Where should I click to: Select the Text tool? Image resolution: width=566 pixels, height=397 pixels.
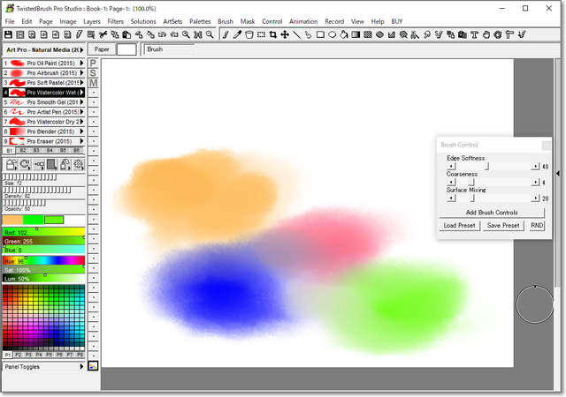pos(475,34)
